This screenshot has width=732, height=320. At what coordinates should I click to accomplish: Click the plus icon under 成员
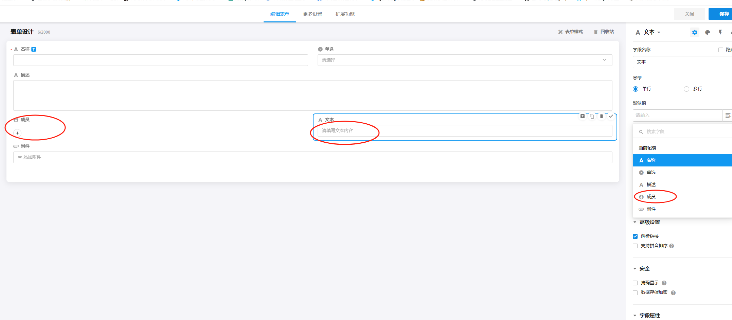point(17,133)
